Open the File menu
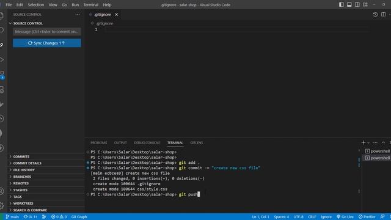 point(9,5)
